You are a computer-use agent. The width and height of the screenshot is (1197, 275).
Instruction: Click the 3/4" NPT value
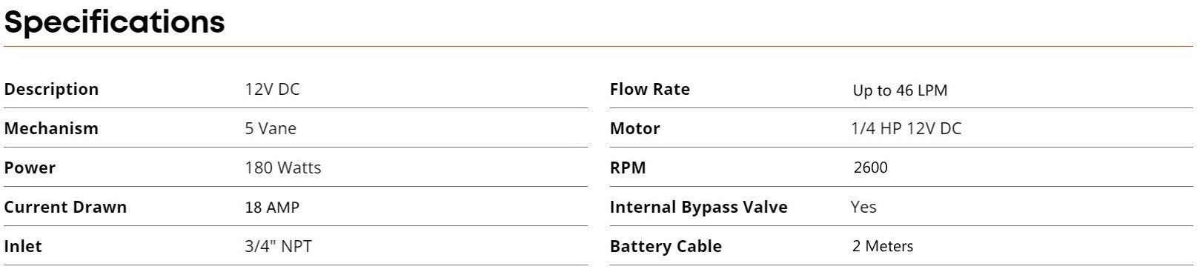pyautogui.click(x=278, y=246)
